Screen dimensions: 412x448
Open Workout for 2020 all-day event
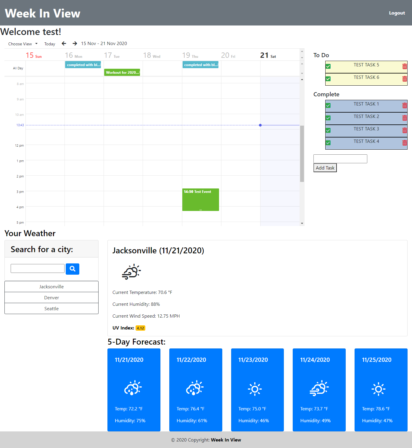pyautogui.click(x=122, y=73)
